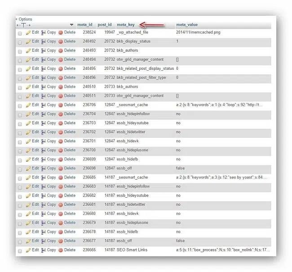Click the pencil Edit icon for row 236704
292x272 pixels.
pos(28,114)
